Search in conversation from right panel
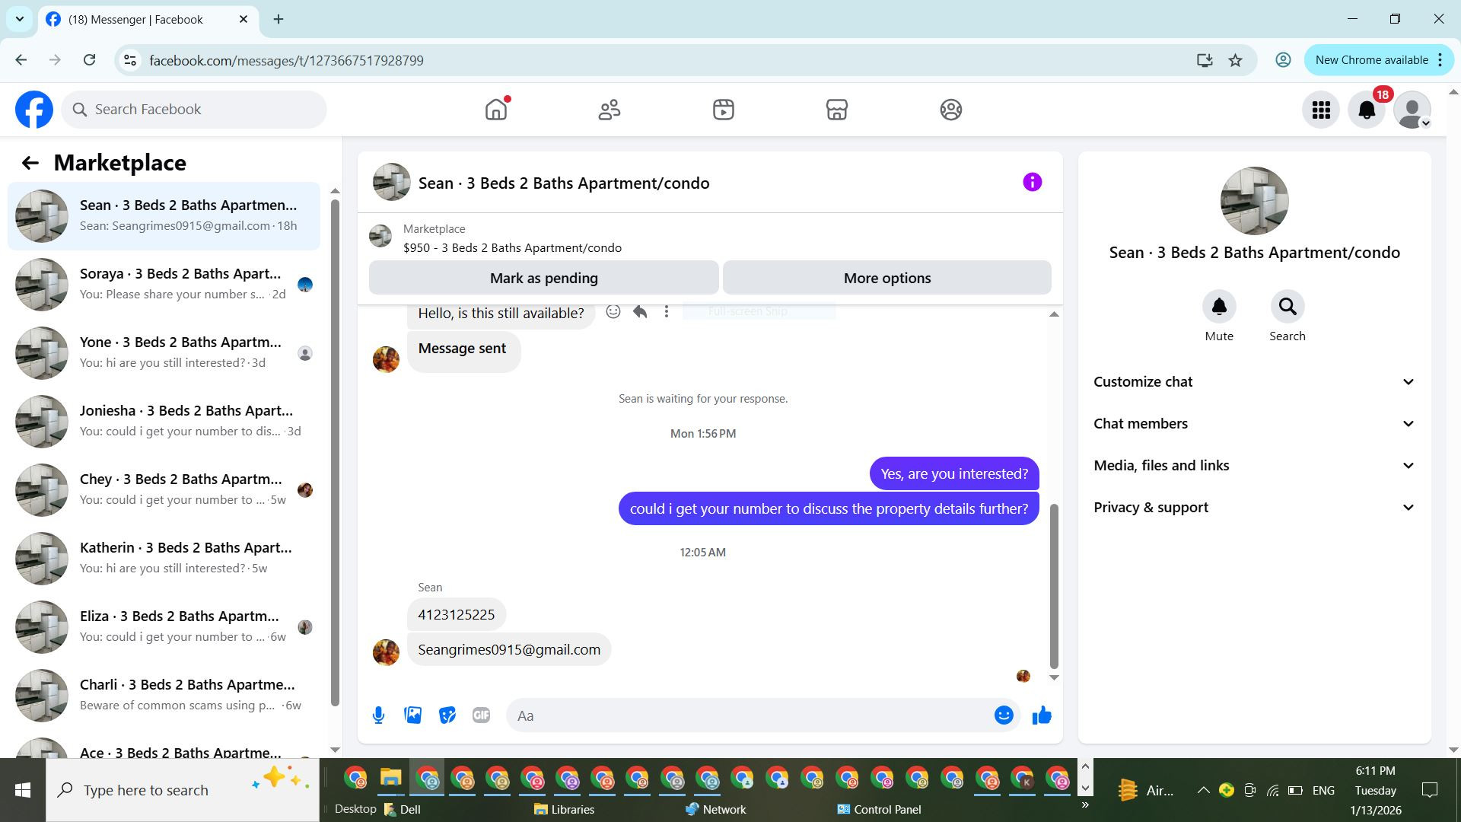Viewport: 1461px width, 822px height. (x=1287, y=307)
